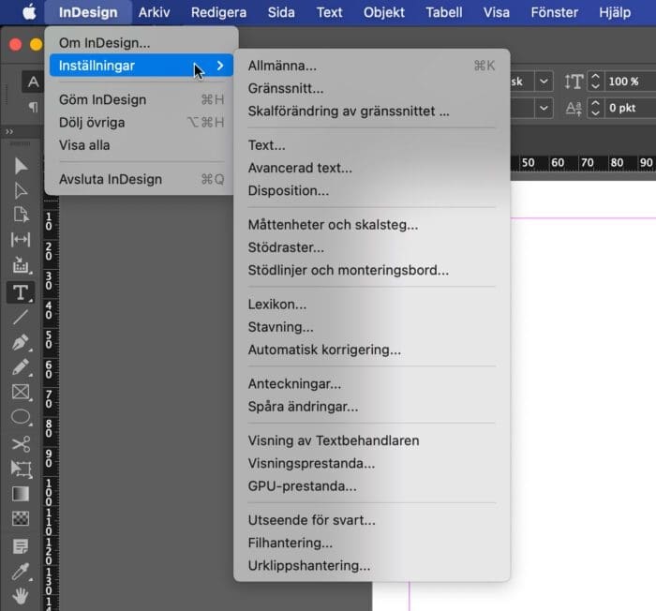The image size is (656, 611).
Task: Open the Apple menu
Action: tap(29, 12)
